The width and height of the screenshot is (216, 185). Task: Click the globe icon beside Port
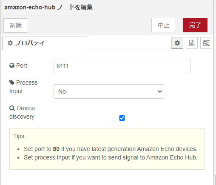(12, 65)
